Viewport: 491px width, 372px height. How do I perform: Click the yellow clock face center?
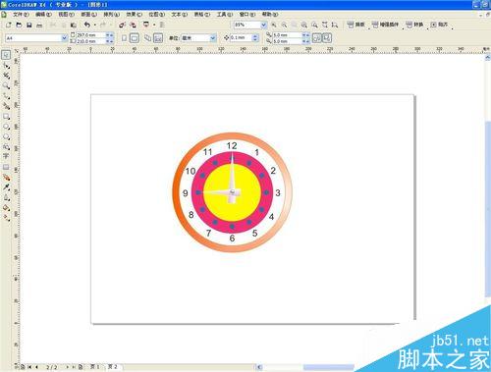(x=232, y=192)
